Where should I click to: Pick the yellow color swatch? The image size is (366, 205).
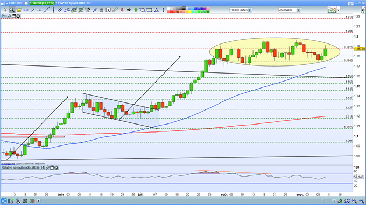tap(190, 11)
